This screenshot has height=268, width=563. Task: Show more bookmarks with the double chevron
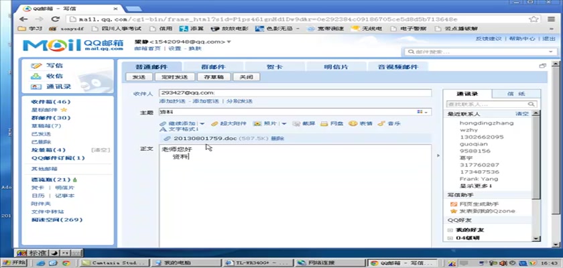[552, 28]
